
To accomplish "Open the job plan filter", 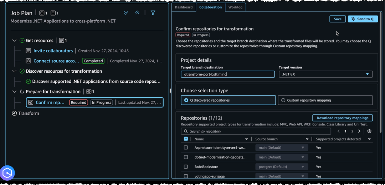I will click(x=153, y=13).
